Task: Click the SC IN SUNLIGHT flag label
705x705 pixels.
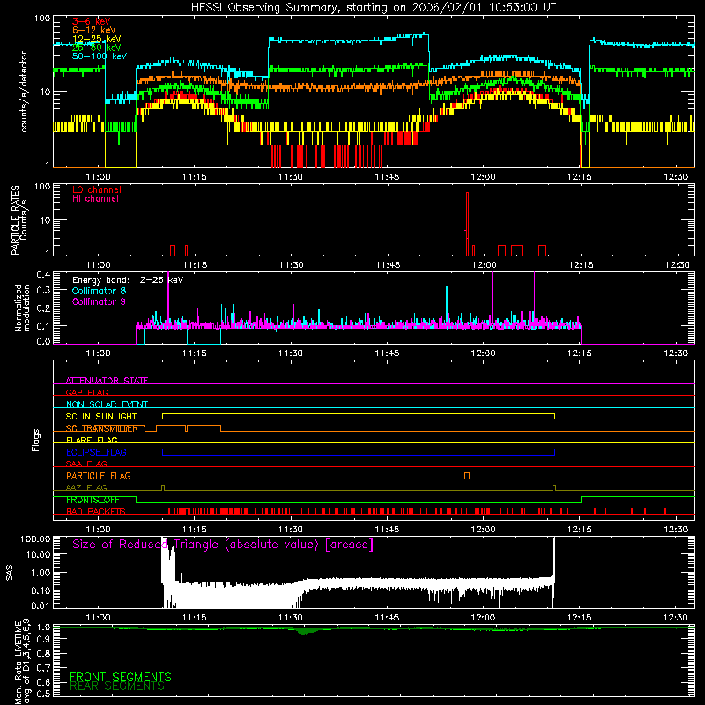Action: pos(101,416)
